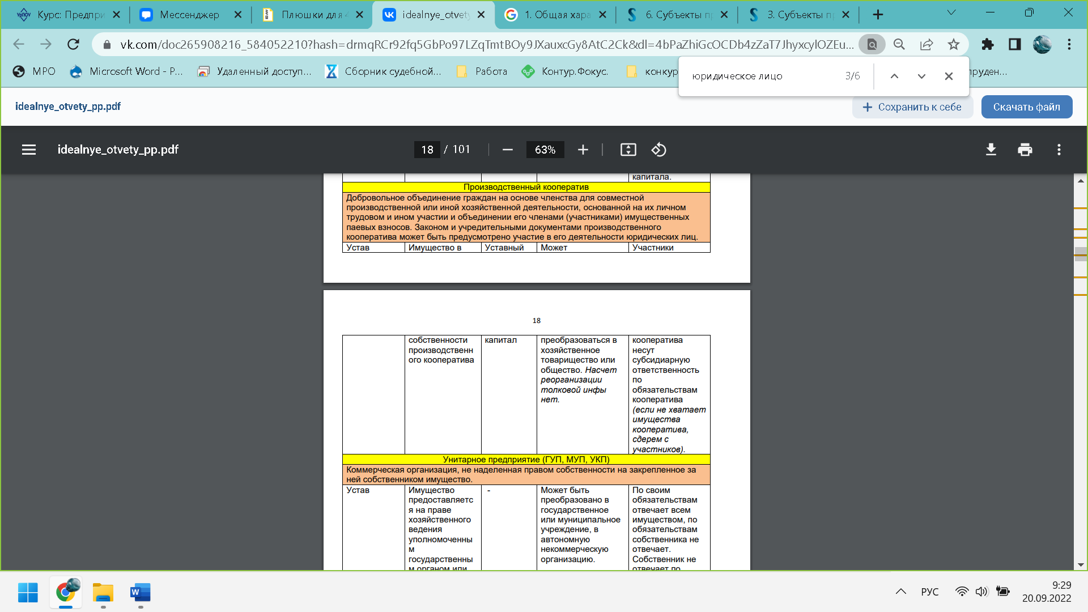The height and width of the screenshot is (612, 1088).
Task: Open Microsoft Word bookmark
Action: pos(126,71)
